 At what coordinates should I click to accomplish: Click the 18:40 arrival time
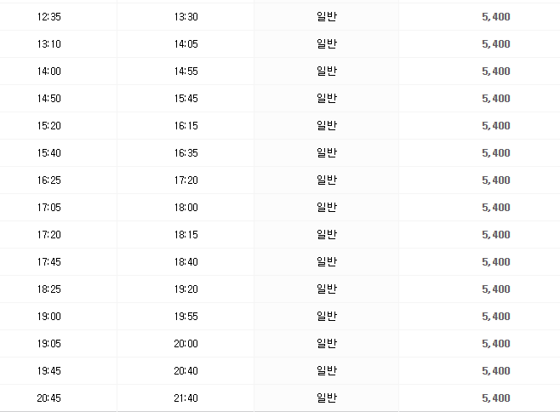click(185, 261)
